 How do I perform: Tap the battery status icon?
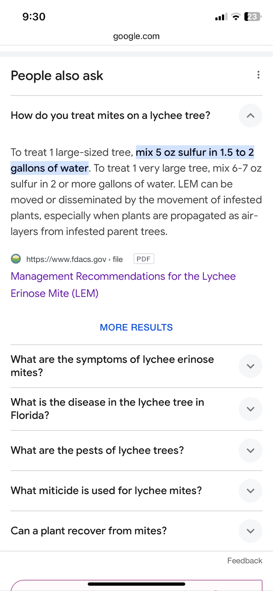point(252,17)
